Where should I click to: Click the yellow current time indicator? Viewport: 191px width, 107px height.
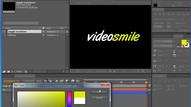(146, 83)
